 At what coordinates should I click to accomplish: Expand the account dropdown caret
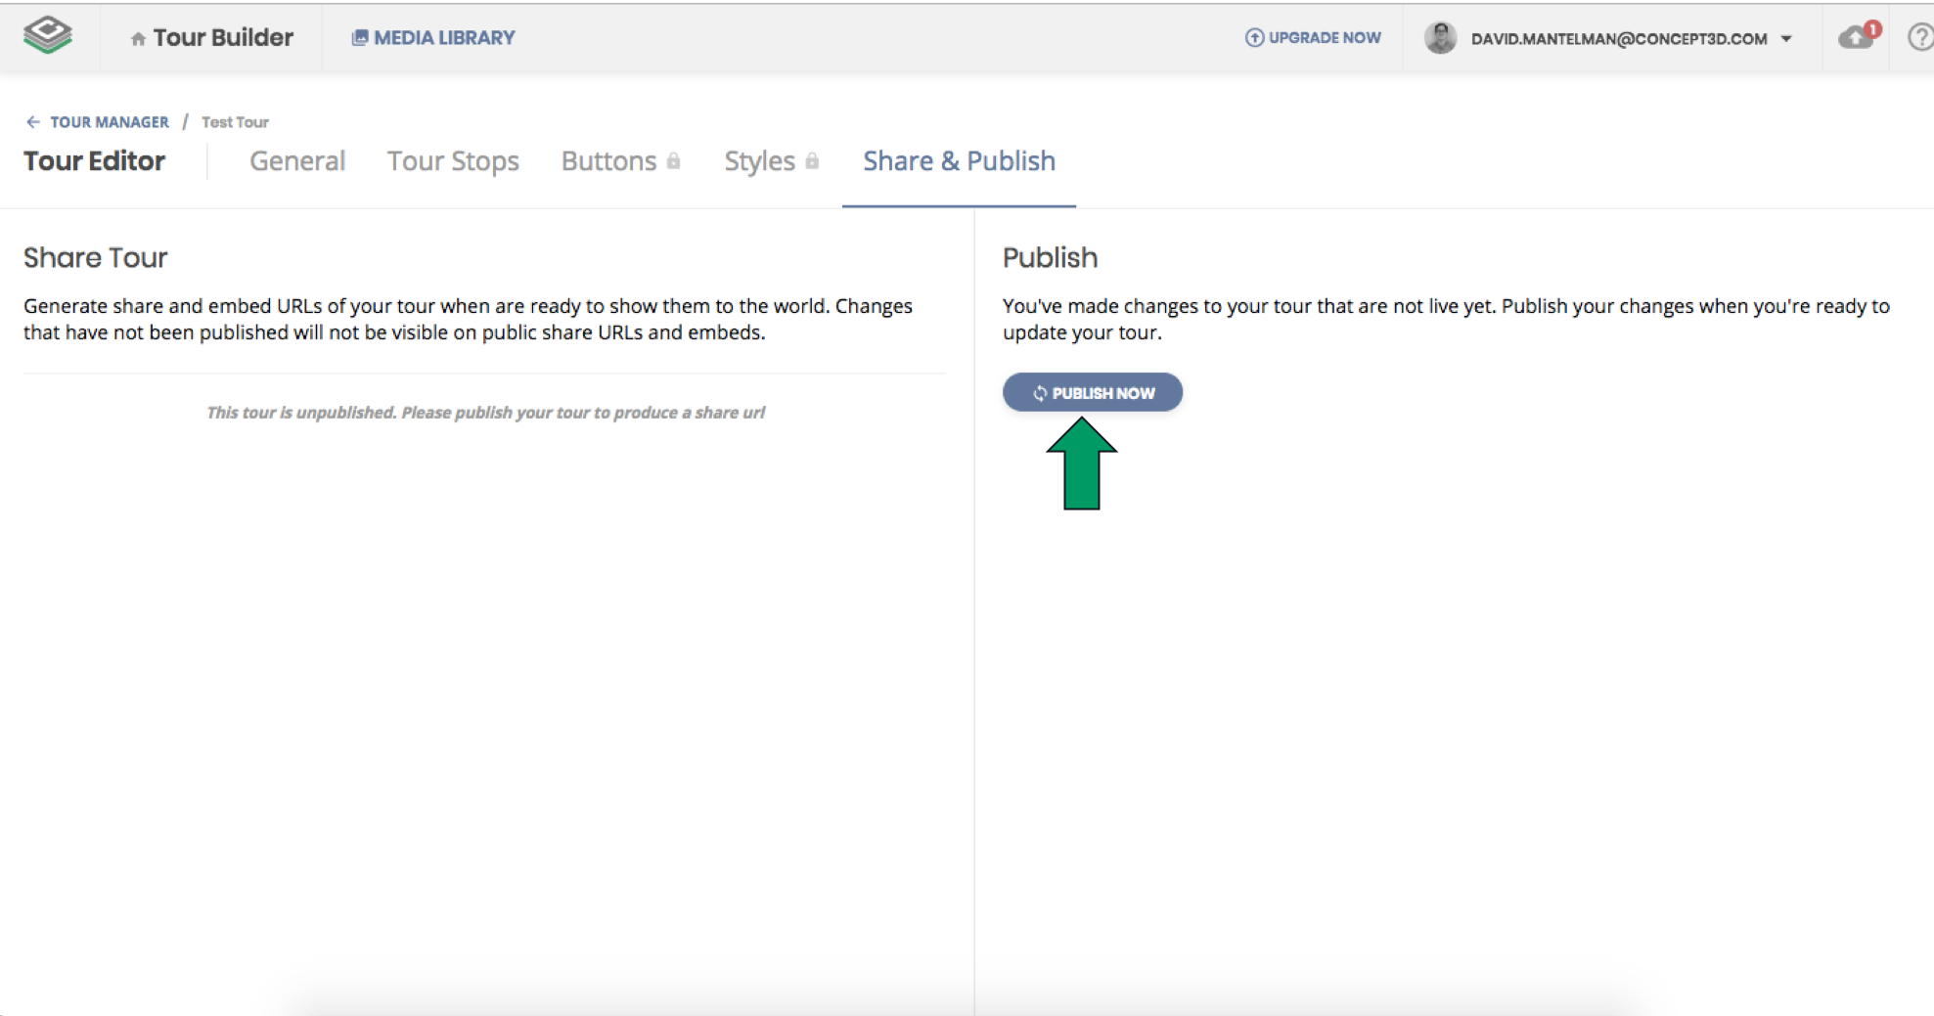pyautogui.click(x=1786, y=39)
